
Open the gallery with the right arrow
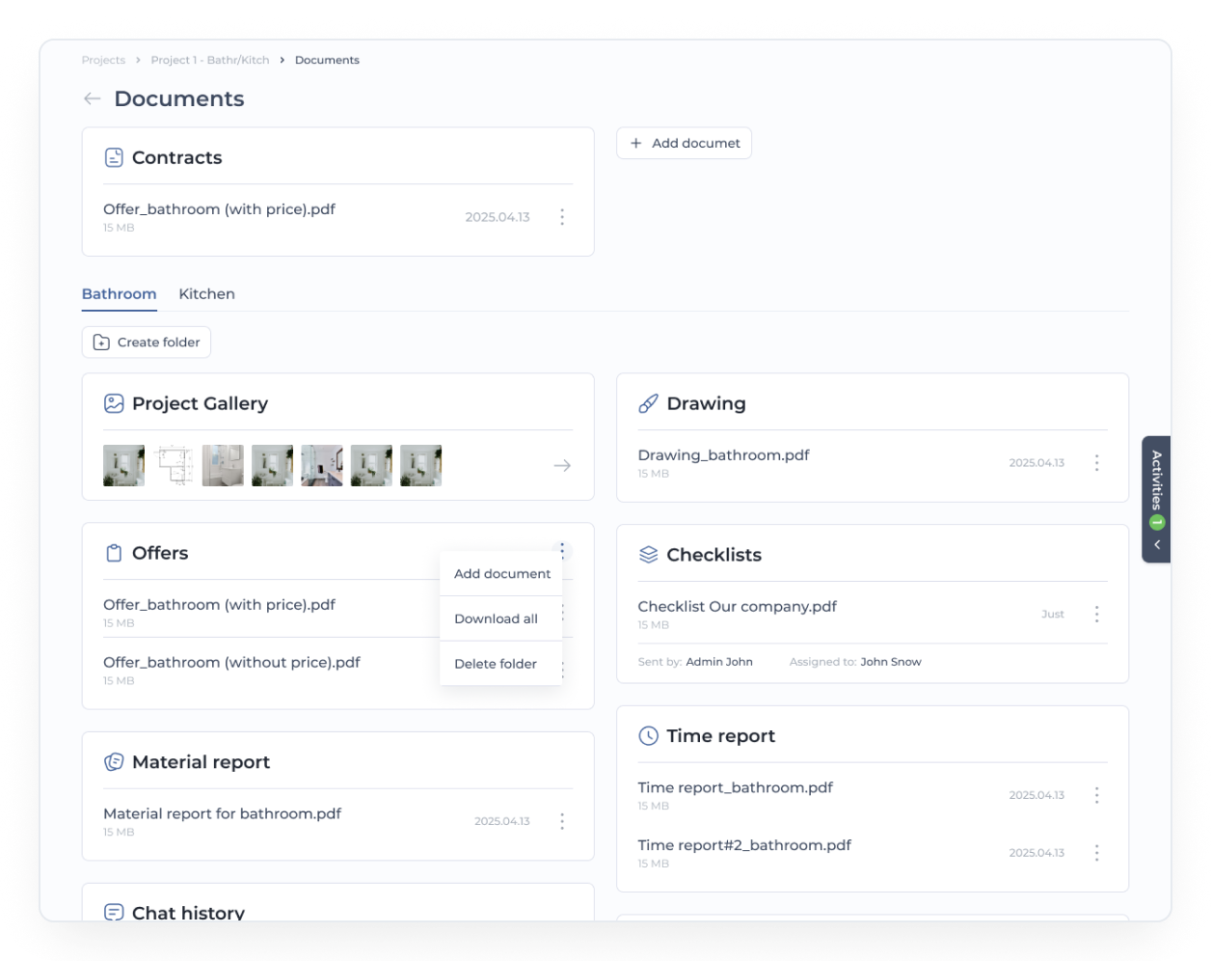562,466
